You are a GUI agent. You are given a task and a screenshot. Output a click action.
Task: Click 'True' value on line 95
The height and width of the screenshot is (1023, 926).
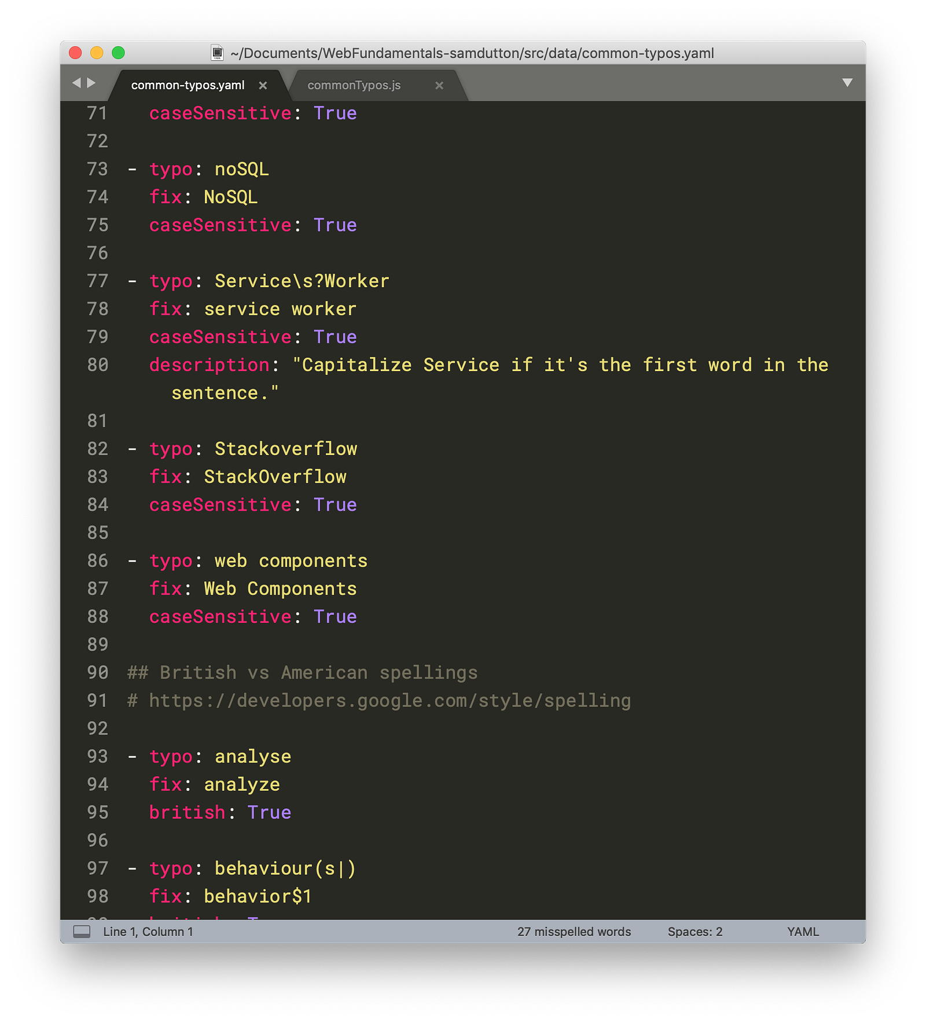[269, 812]
